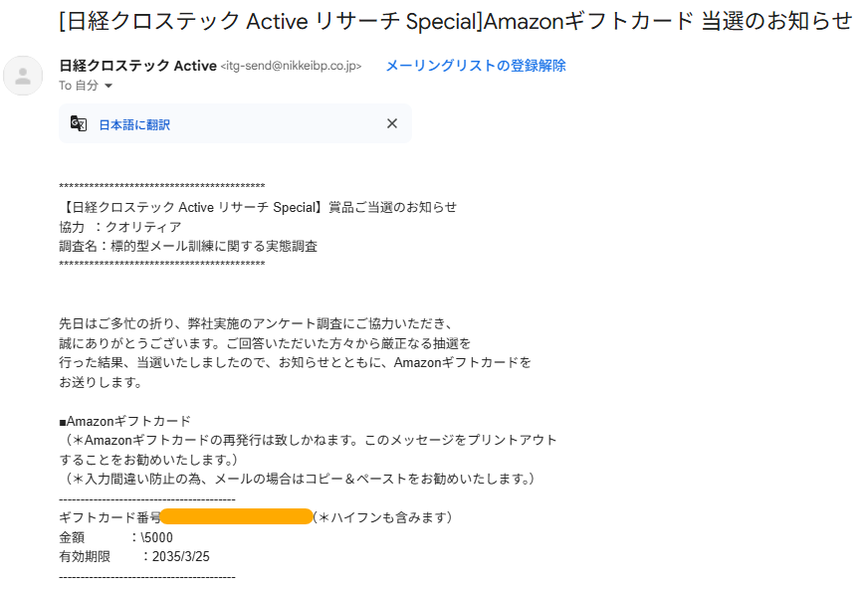This screenshot has width=866, height=589.
Task: Open メーリングリストの登録解除 unsubscribe link
Action: pos(476,66)
